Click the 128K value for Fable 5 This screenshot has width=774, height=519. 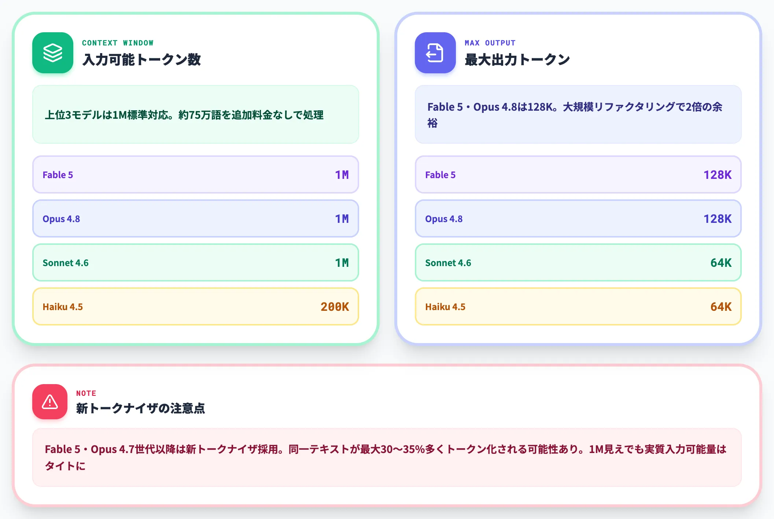click(x=718, y=175)
